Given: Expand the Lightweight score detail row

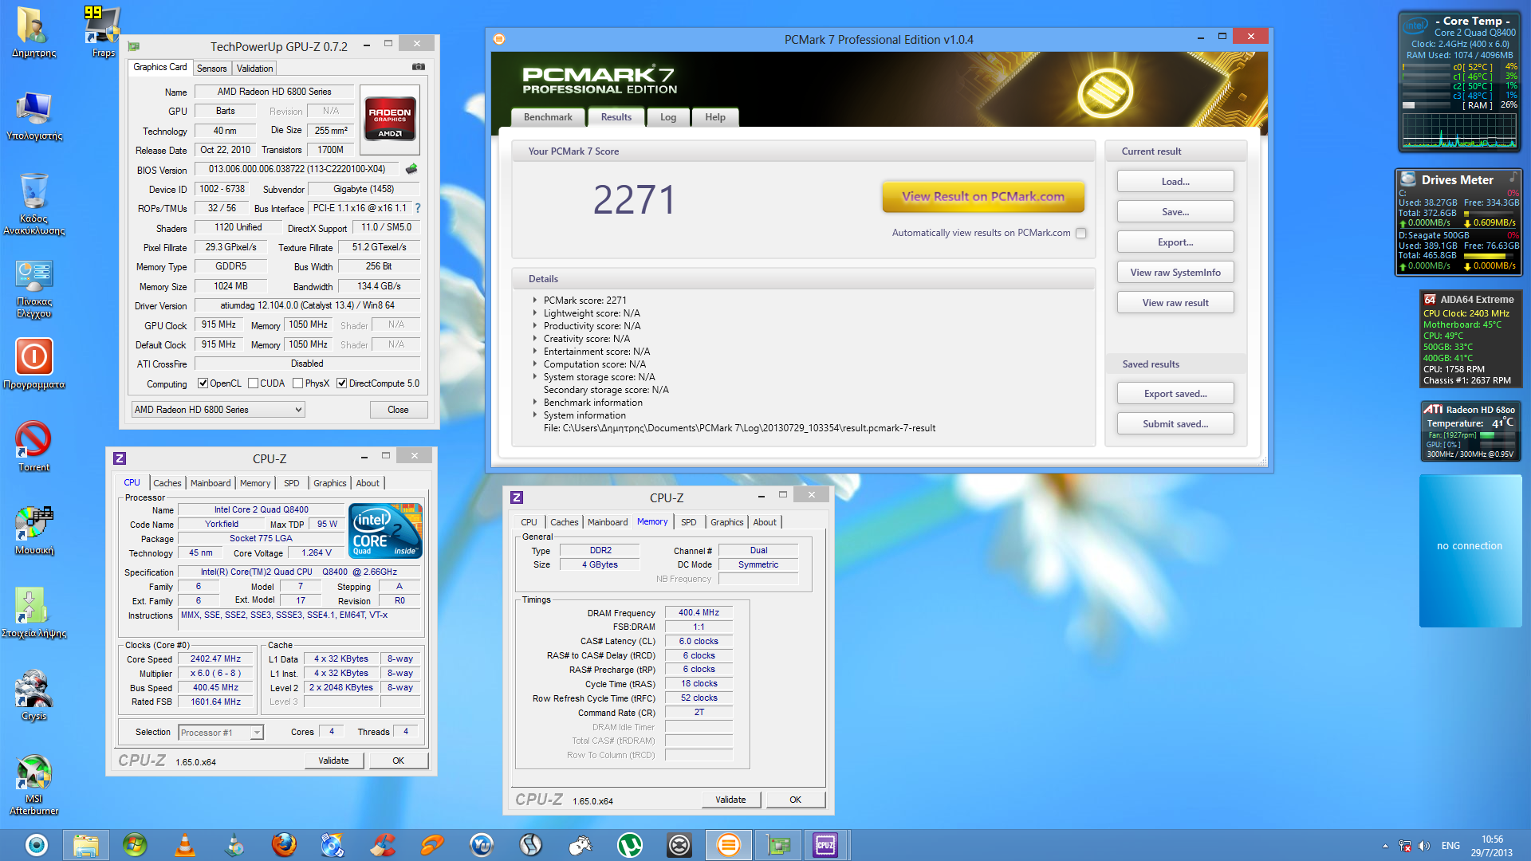Looking at the screenshot, I should point(534,313).
